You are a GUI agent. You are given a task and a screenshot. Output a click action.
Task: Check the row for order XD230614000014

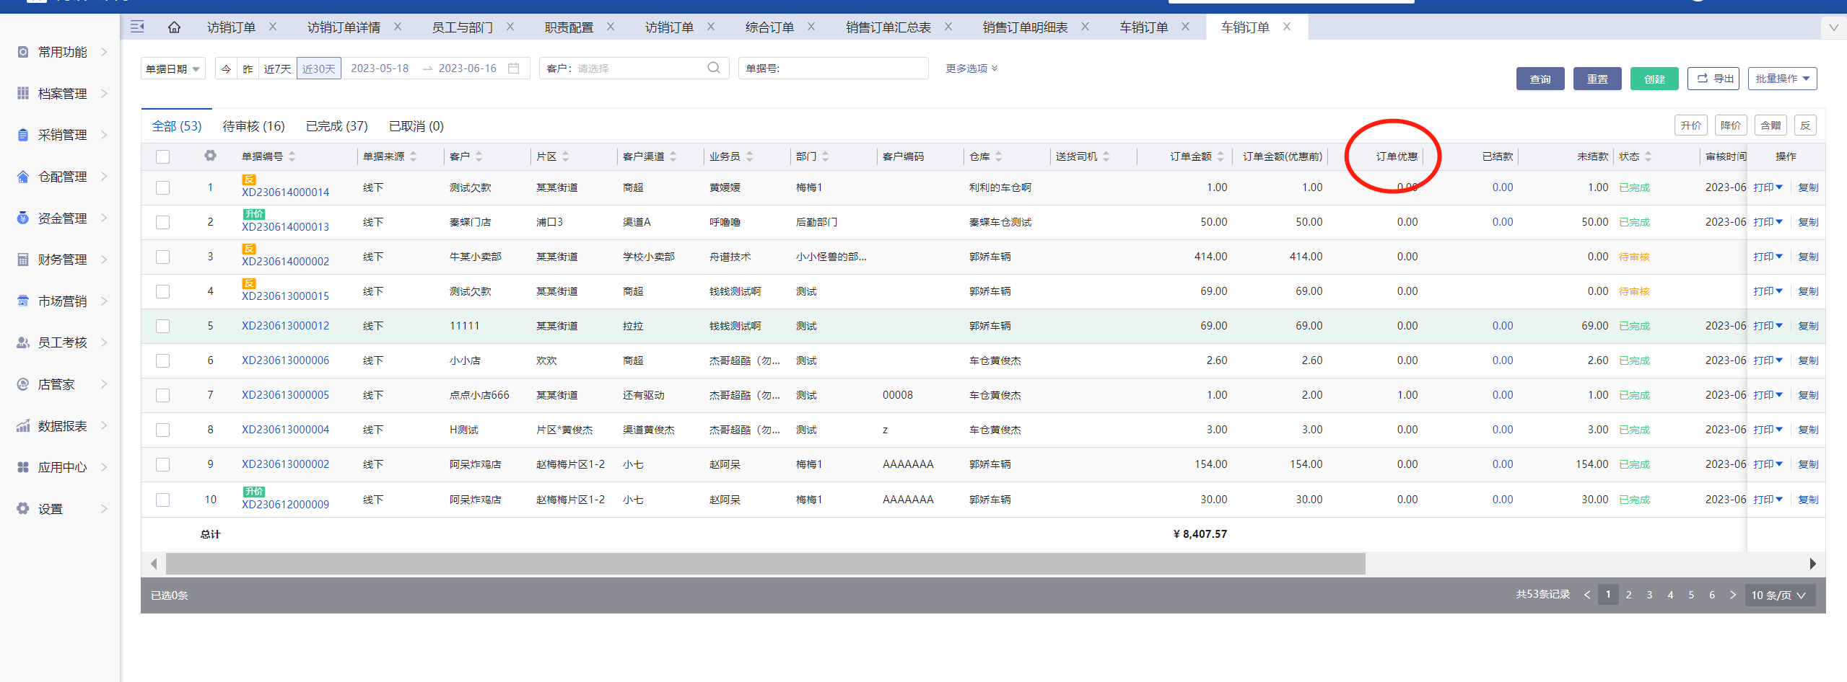pos(163,187)
